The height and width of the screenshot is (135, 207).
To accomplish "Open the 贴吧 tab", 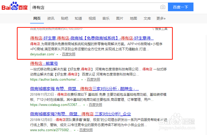I will 65,18.
